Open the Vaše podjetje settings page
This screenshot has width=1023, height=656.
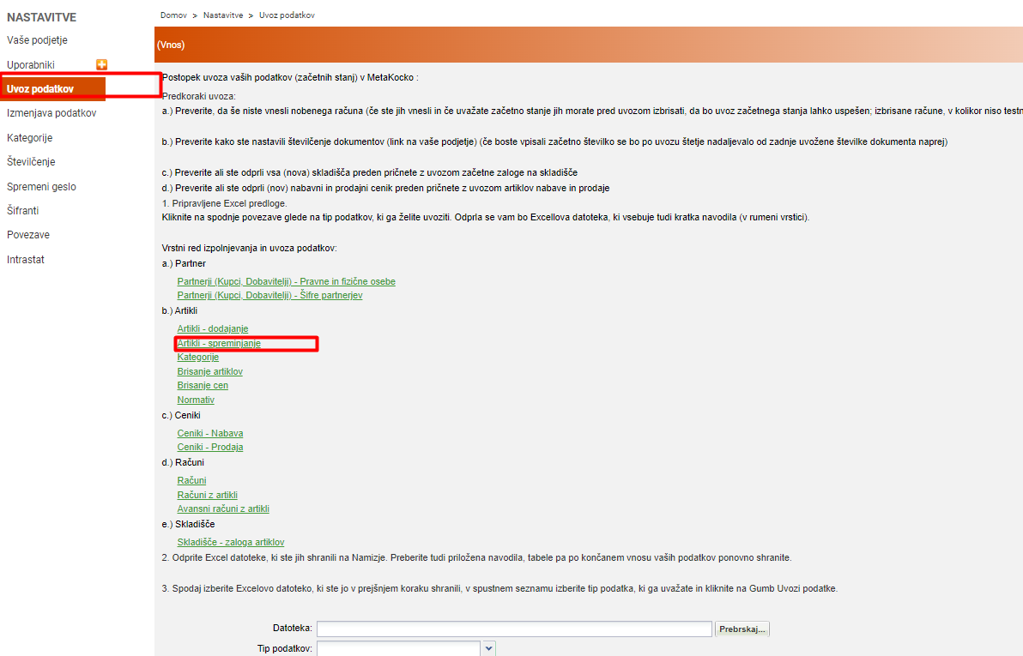point(37,40)
